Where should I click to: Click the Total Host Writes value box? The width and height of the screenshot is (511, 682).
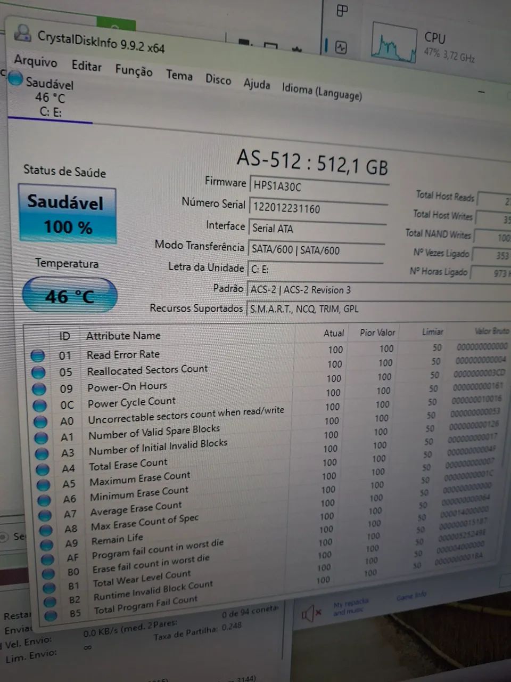(493, 218)
